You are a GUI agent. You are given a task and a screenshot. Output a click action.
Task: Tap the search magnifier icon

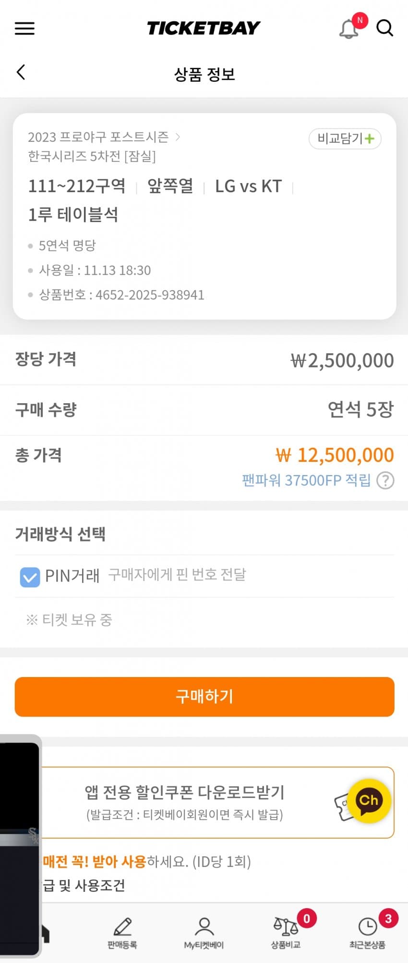coord(384,28)
